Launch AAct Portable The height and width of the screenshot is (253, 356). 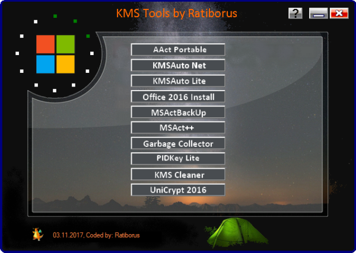[178, 50]
